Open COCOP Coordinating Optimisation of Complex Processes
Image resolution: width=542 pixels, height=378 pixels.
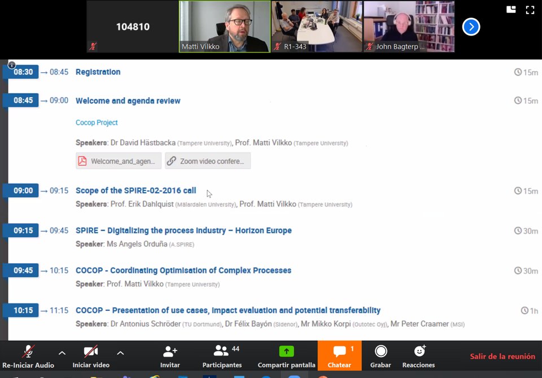click(183, 271)
